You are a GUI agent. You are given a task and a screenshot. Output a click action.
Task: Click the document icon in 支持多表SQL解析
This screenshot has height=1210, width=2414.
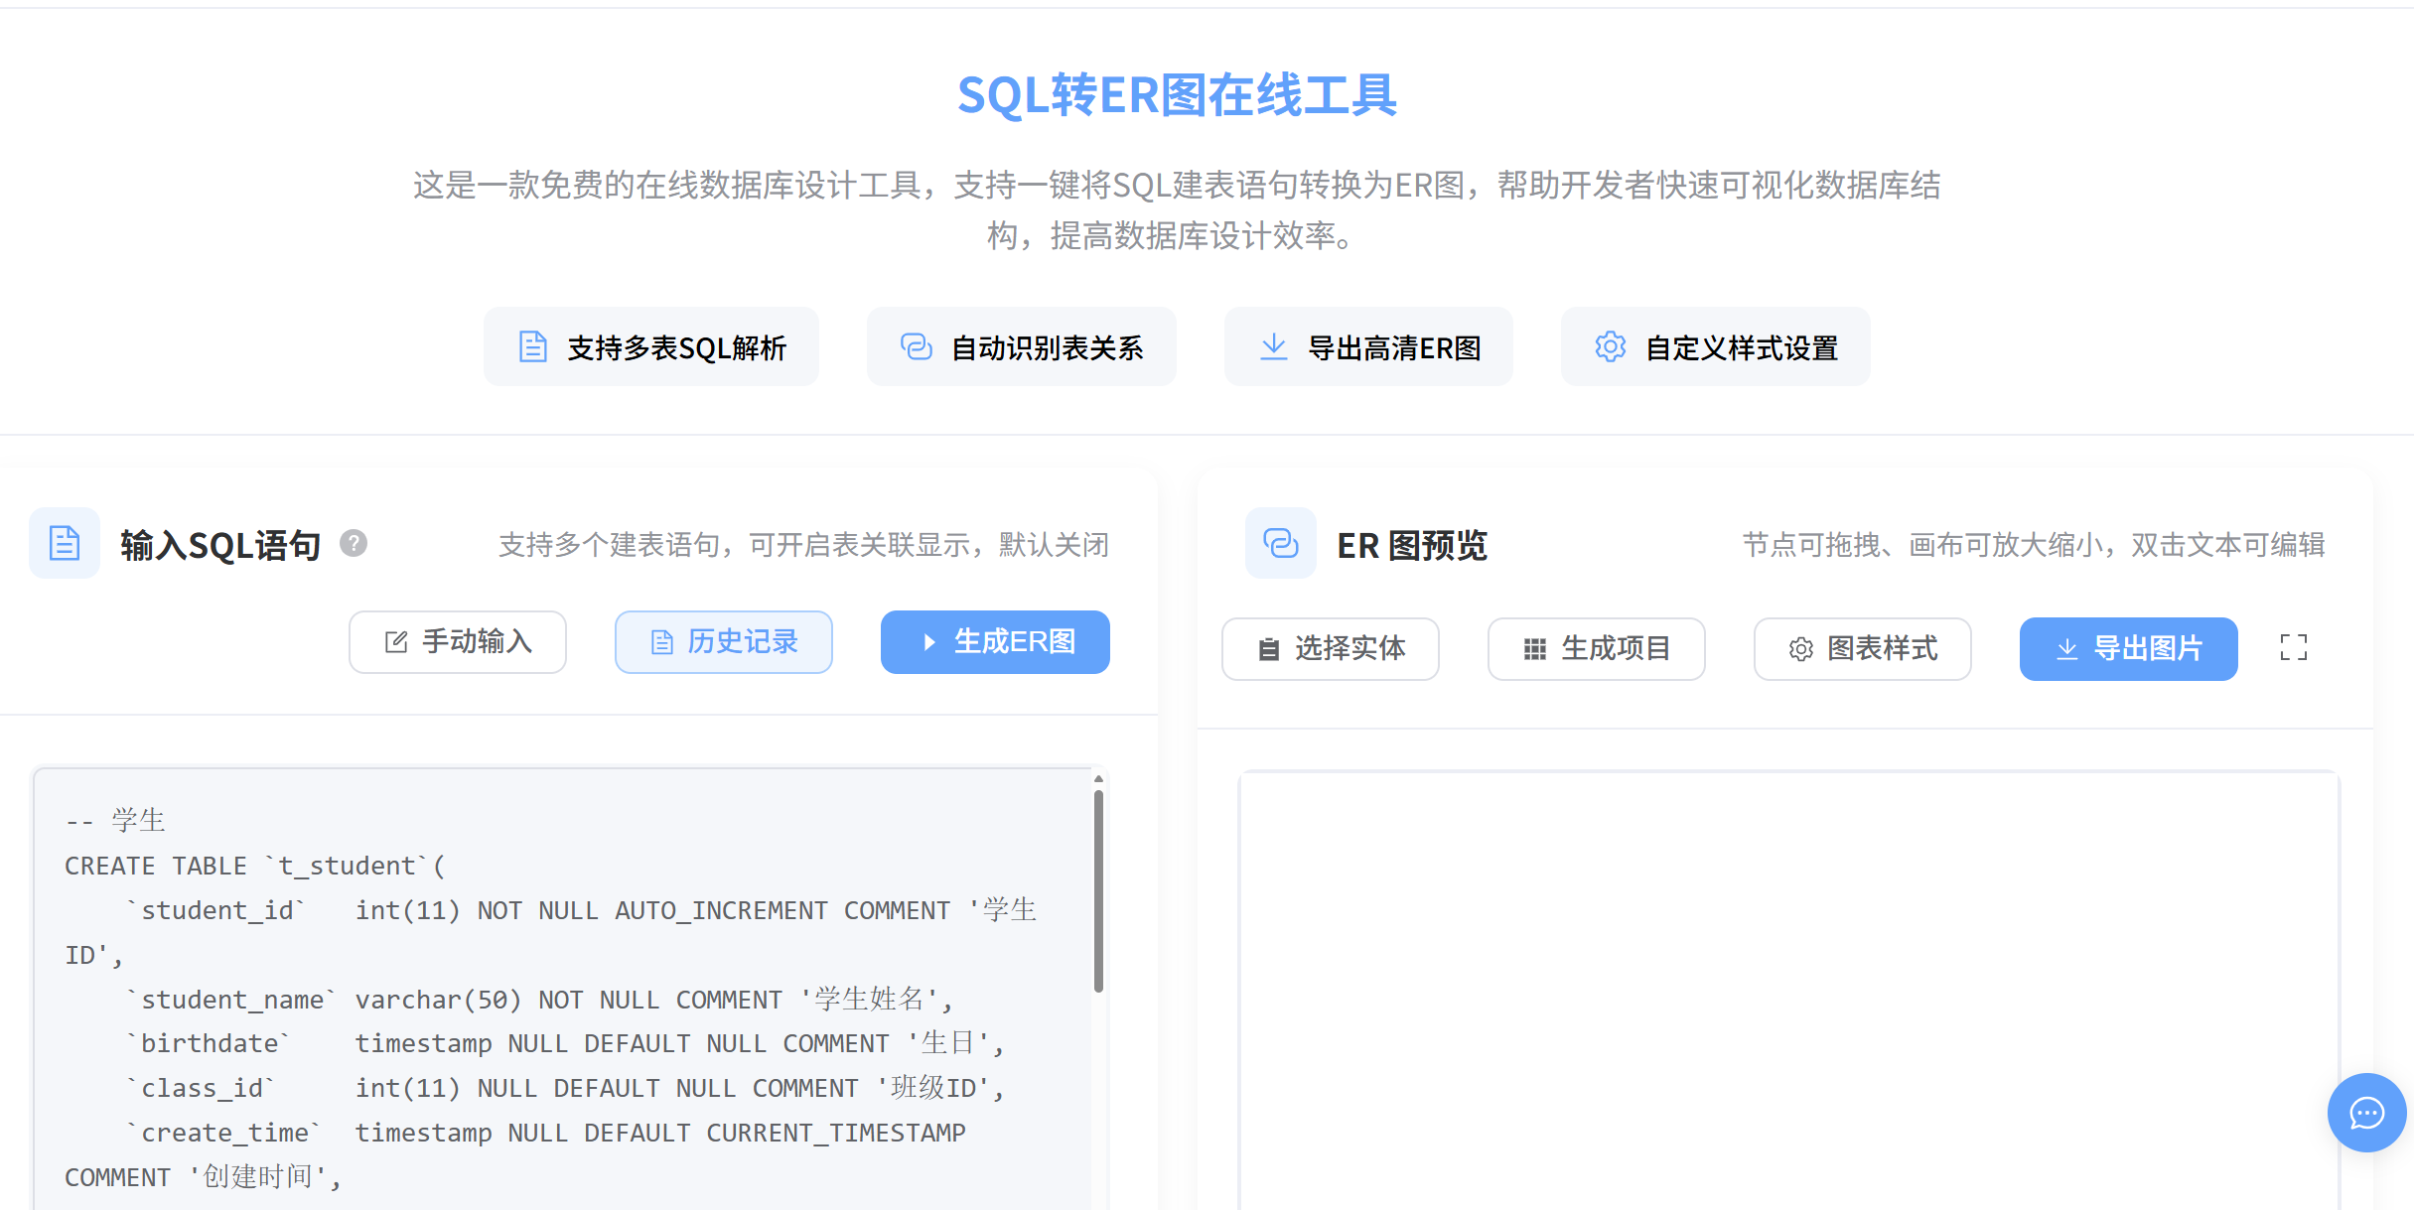[x=533, y=346]
